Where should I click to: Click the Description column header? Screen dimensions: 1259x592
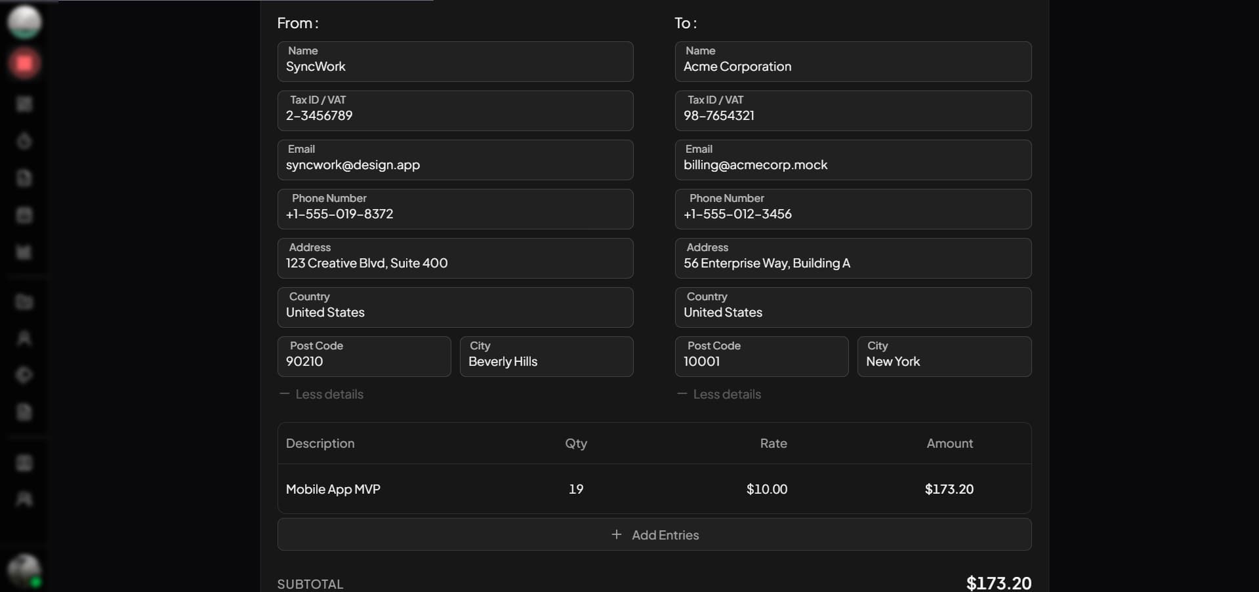[x=320, y=443]
